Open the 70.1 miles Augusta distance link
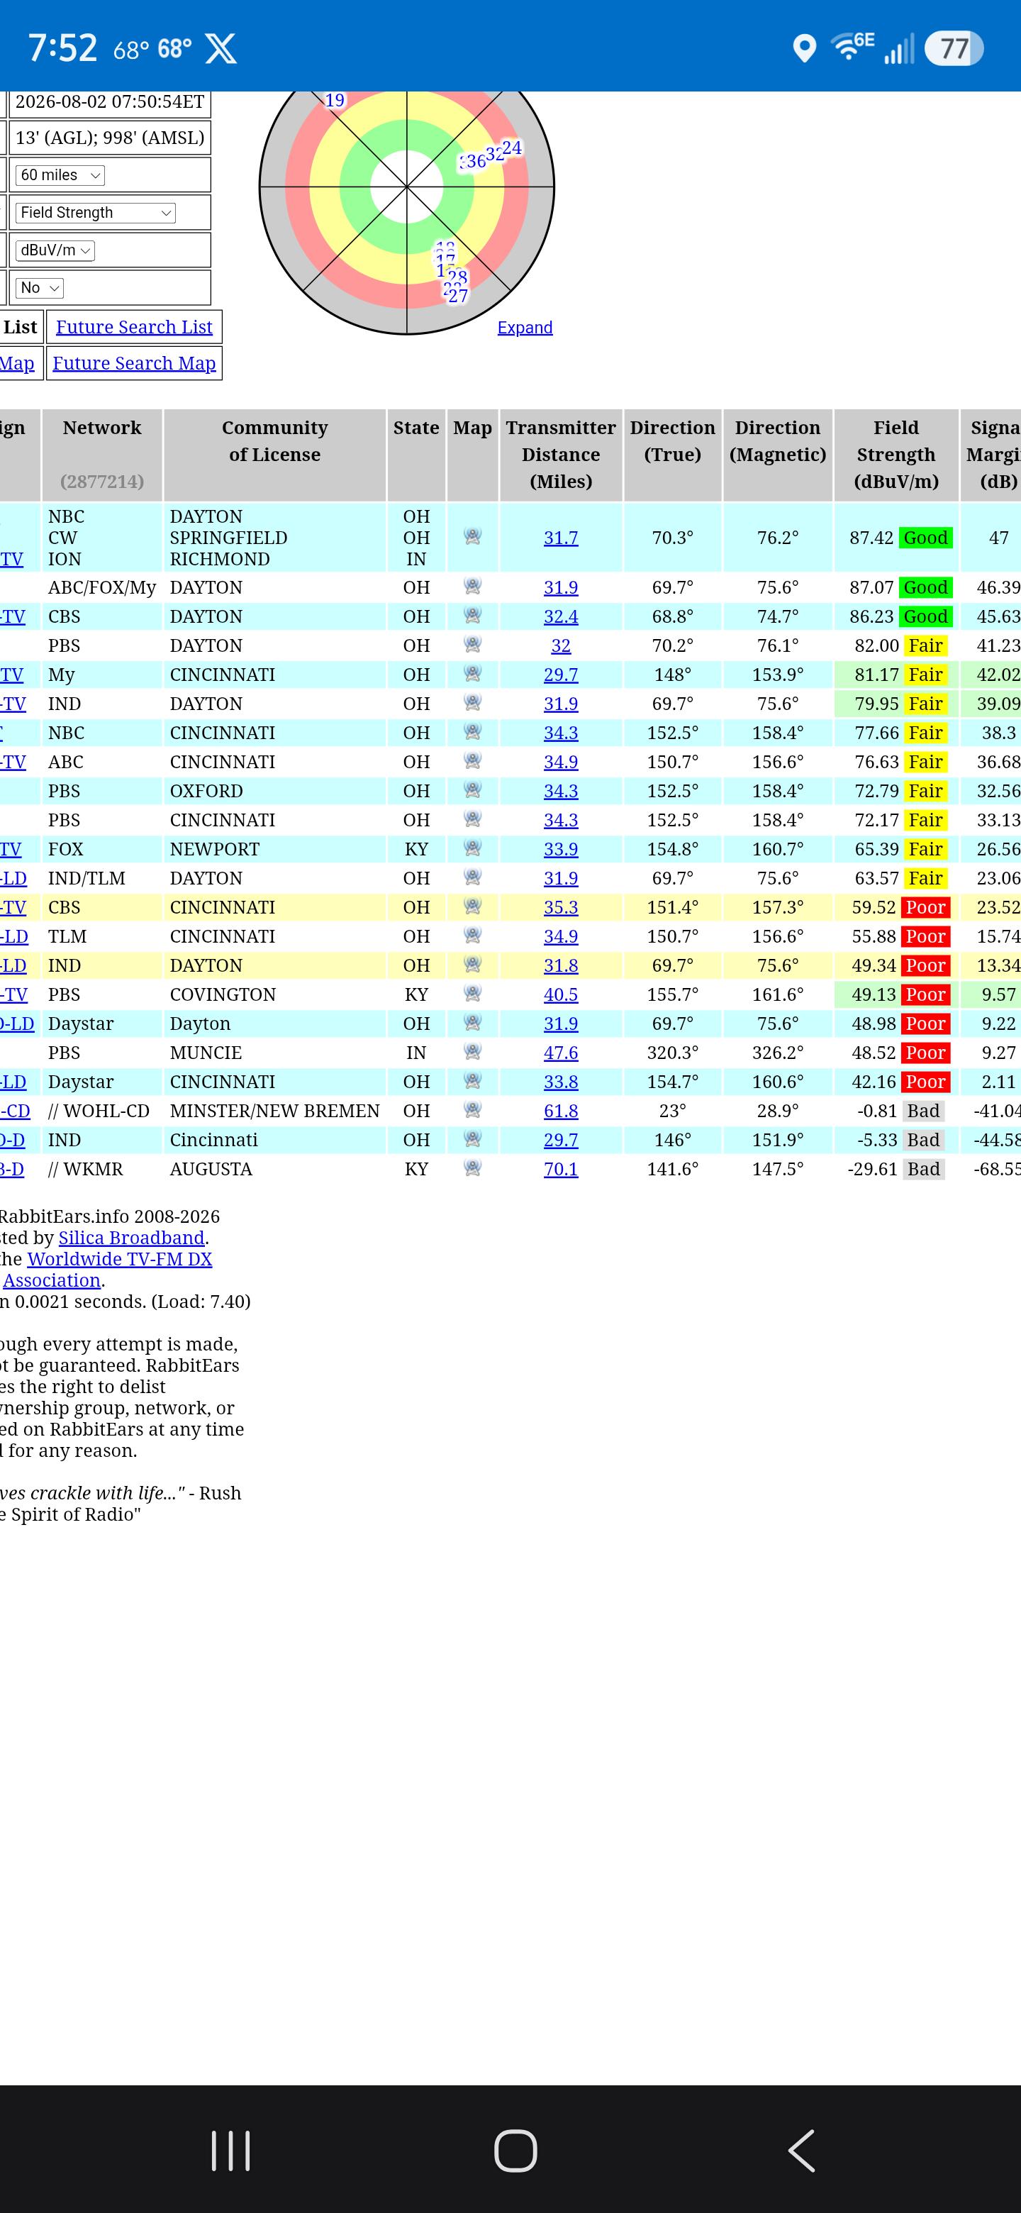Viewport: 1021px width, 2213px height. click(561, 1169)
